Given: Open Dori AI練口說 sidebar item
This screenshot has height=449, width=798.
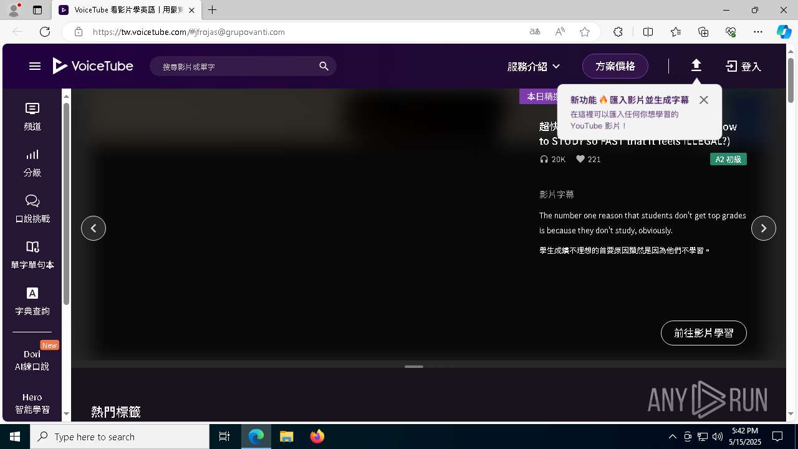Looking at the screenshot, I should pyautogui.click(x=32, y=360).
